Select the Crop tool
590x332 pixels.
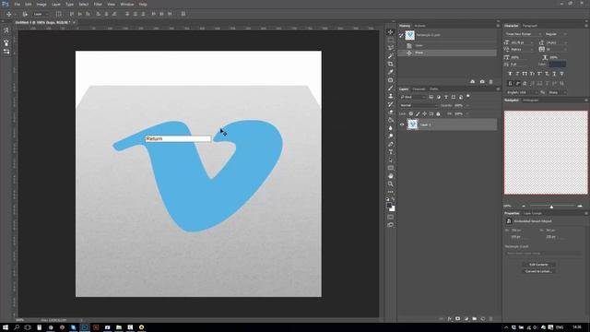pyautogui.click(x=391, y=64)
